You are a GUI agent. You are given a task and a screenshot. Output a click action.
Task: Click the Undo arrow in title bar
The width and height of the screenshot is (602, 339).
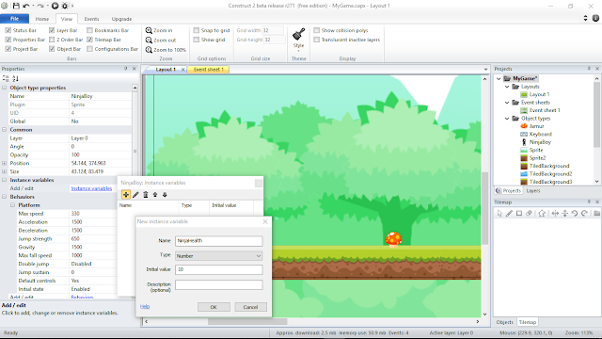[25, 6]
